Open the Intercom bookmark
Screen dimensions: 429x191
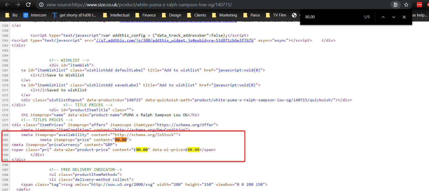point(35,15)
